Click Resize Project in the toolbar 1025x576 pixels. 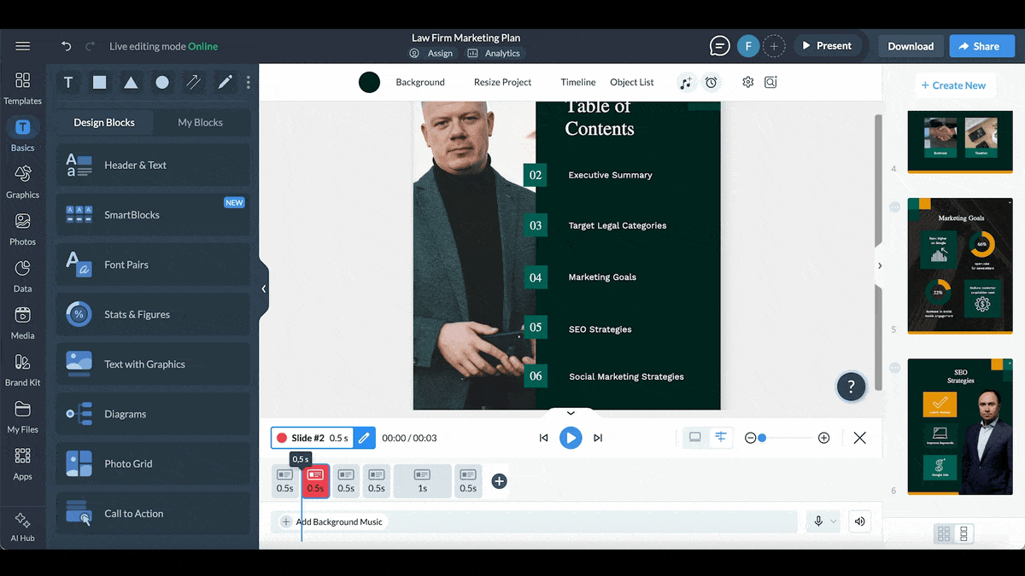(x=502, y=83)
